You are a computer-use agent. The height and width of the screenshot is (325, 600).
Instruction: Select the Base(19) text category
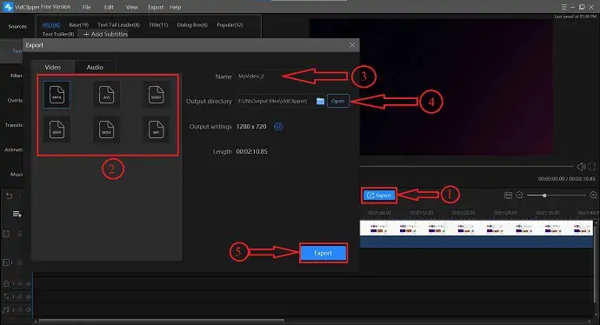coord(79,25)
